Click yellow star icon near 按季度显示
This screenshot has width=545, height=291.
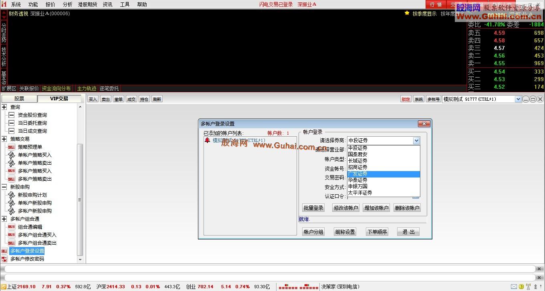coord(407,13)
